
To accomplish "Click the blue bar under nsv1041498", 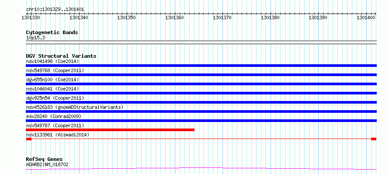I will (x=201, y=66).
